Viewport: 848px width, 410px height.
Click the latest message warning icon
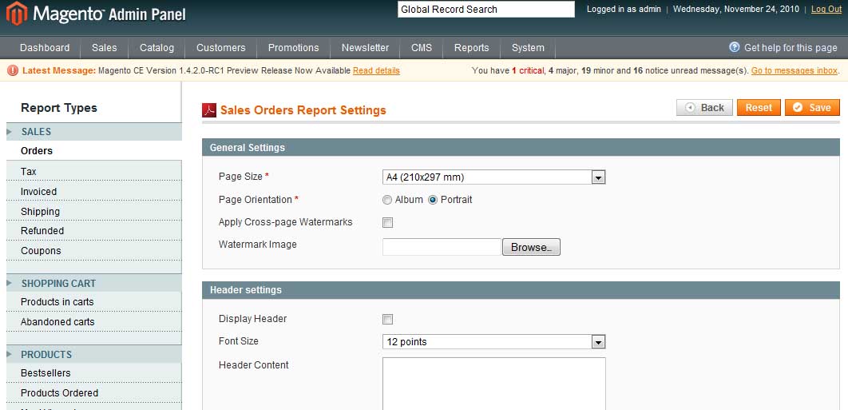coord(12,70)
